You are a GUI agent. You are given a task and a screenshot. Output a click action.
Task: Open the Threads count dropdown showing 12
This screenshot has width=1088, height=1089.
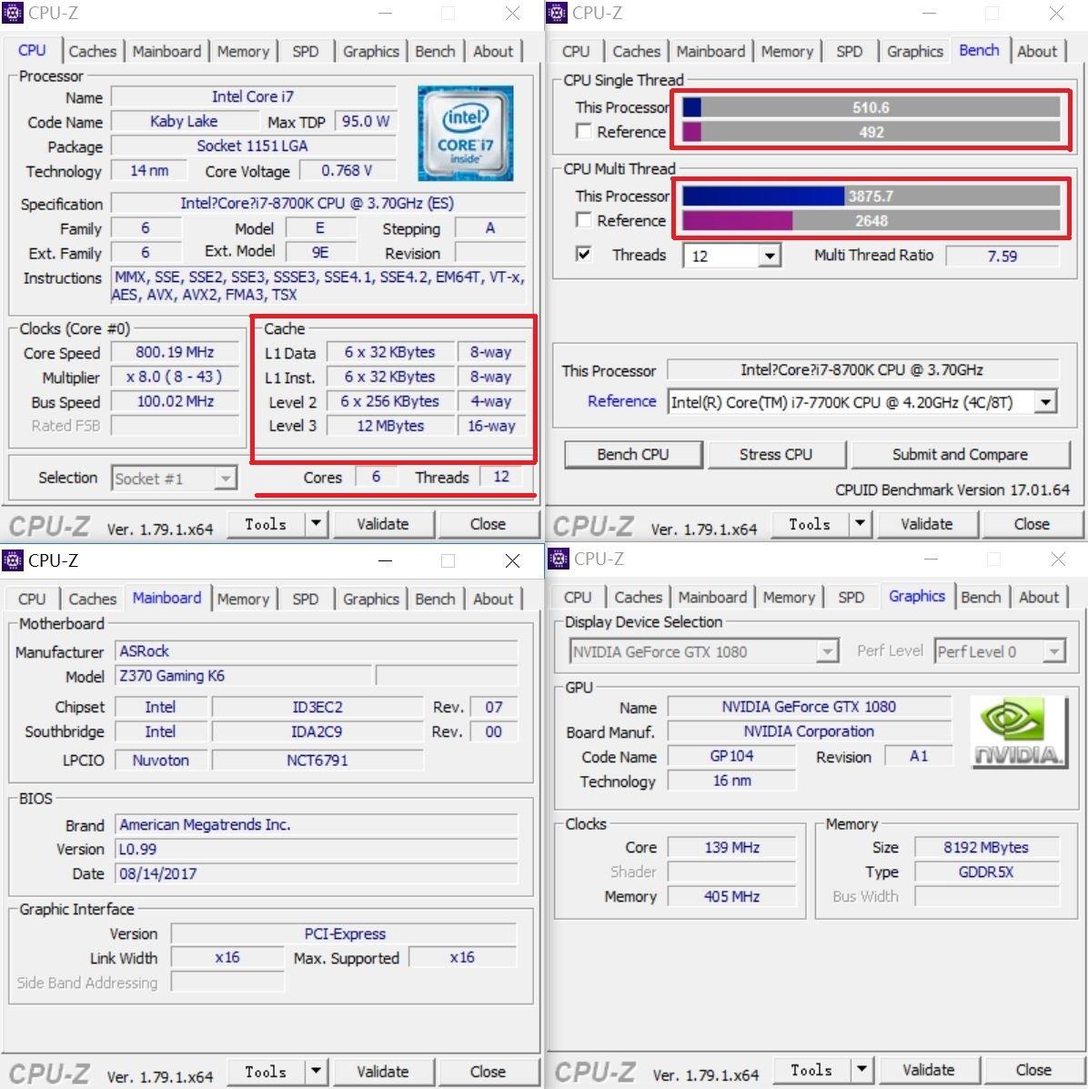tap(770, 256)
